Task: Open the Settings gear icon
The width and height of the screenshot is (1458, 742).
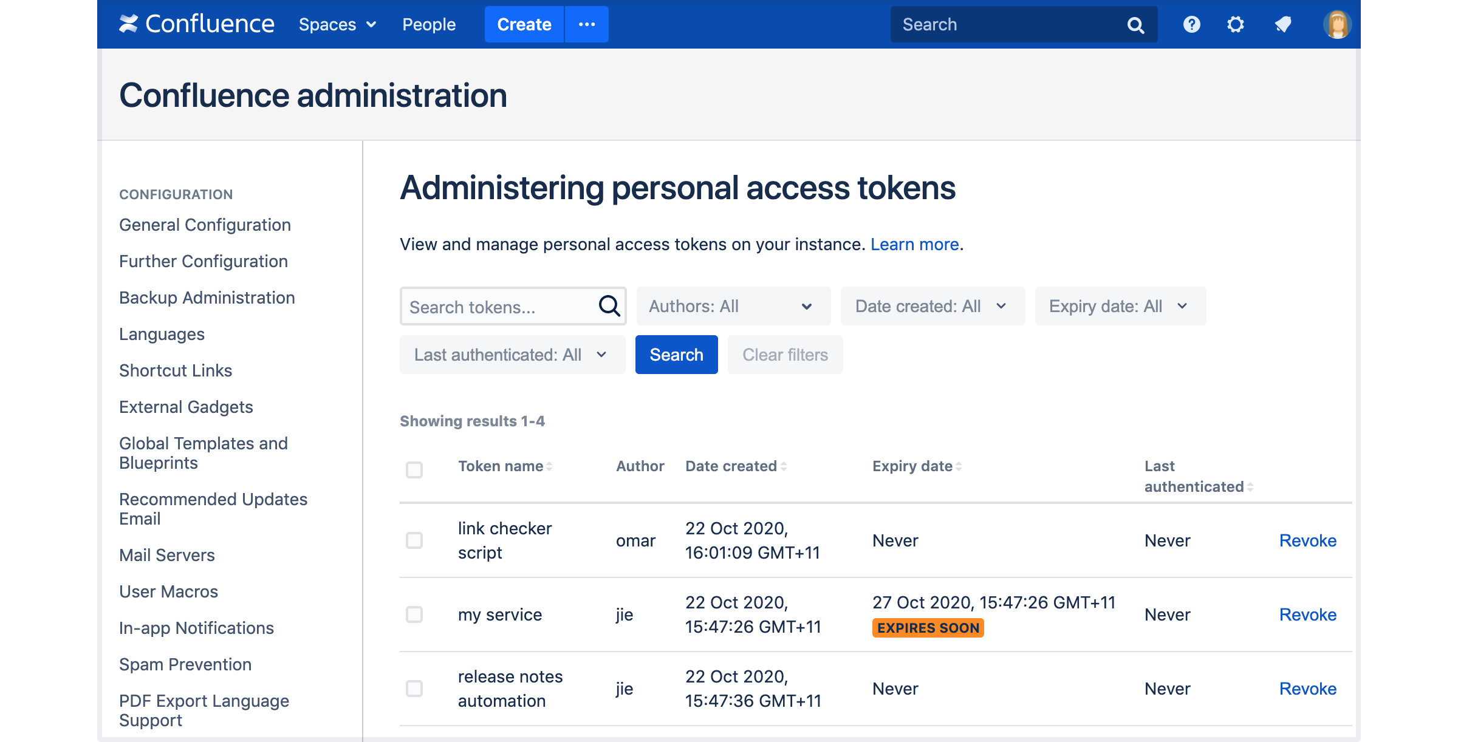Action: pos(1236,22)
